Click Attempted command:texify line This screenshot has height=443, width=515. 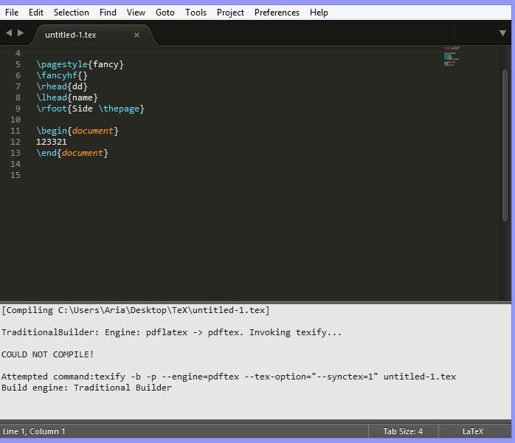[x=229, y=377]
